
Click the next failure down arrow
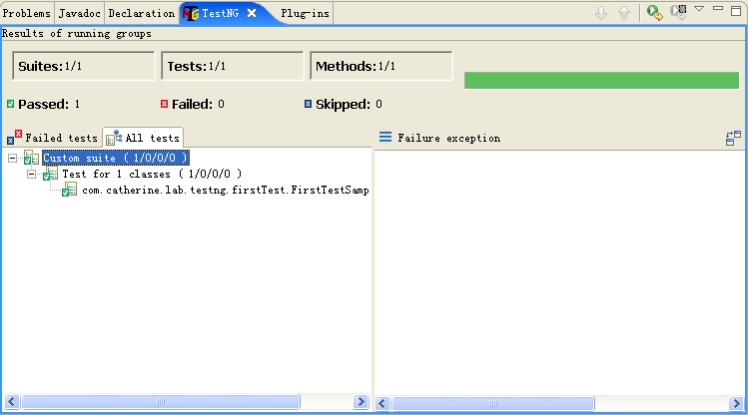point(601,14)
